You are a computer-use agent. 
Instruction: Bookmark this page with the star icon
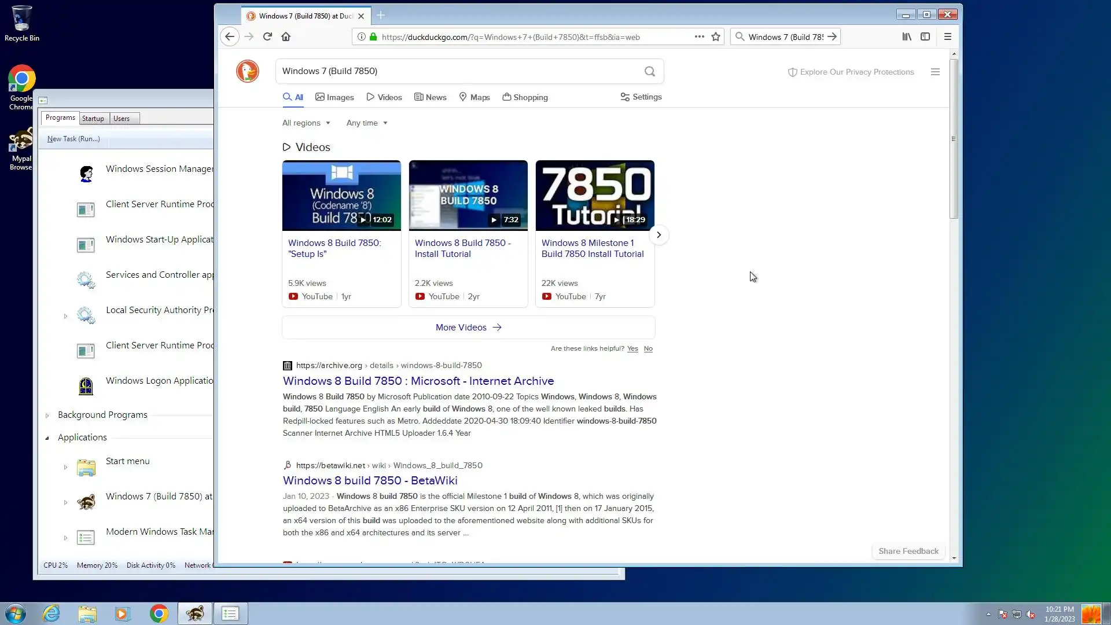pos(716,36)
